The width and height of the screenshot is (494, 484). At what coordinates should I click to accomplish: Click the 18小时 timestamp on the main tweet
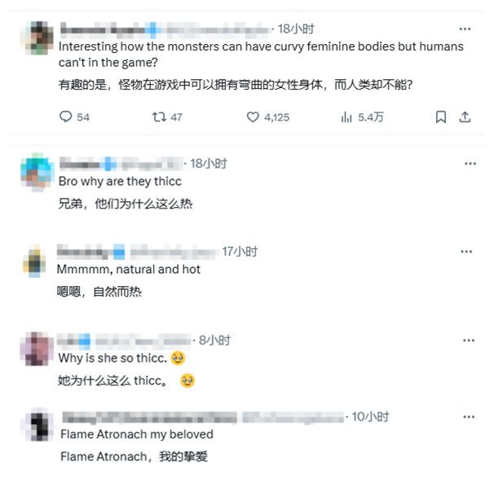point(296,29)
